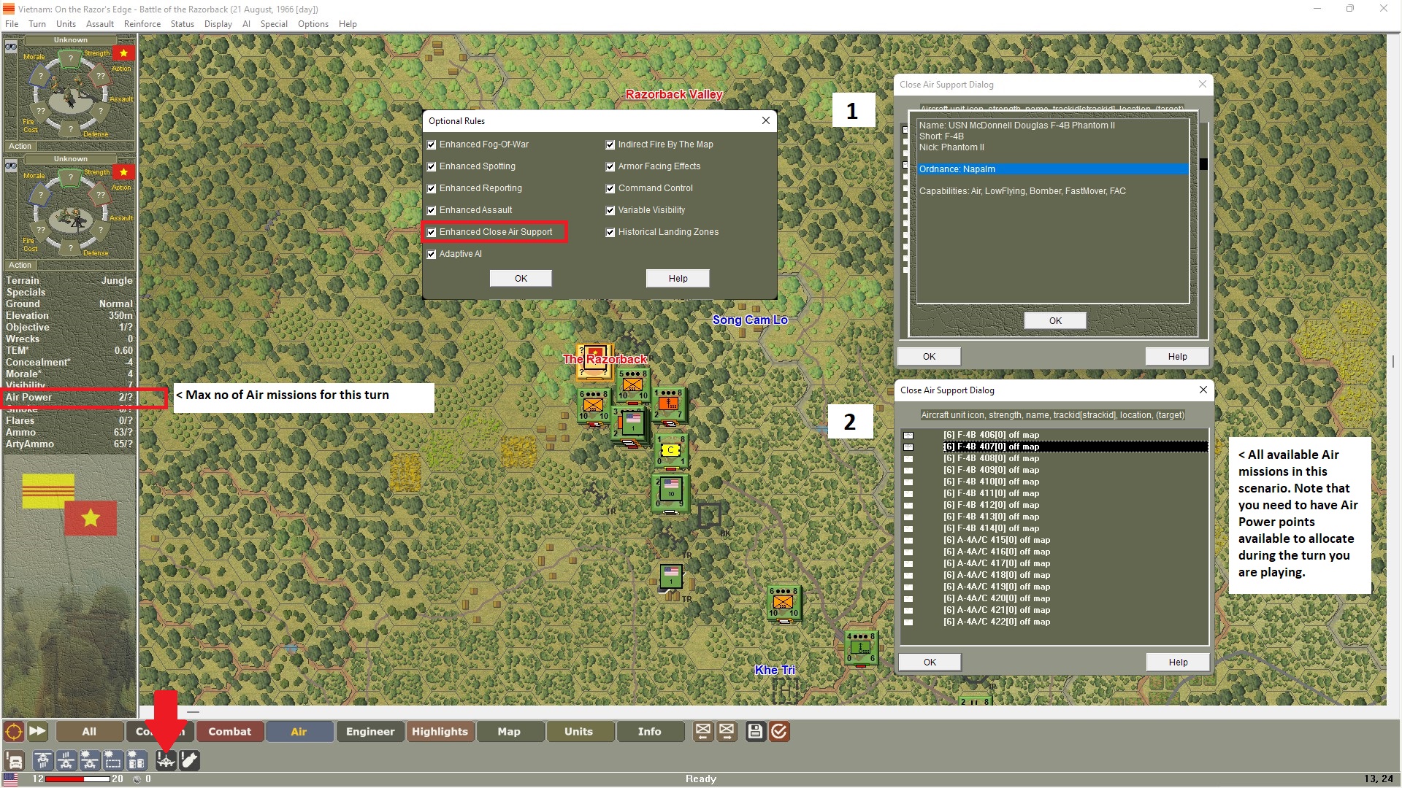
Task: Click the next turn checkmark icon
Action: click(x=779, y=731)
